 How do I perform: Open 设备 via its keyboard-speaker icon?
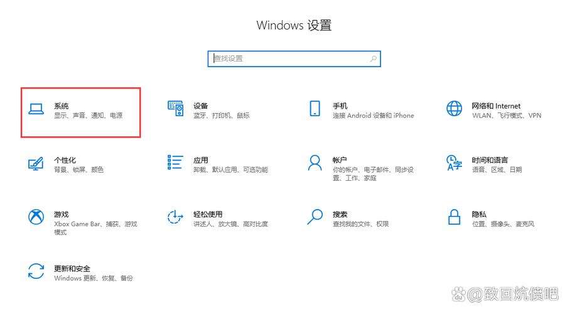pos(175,109)
